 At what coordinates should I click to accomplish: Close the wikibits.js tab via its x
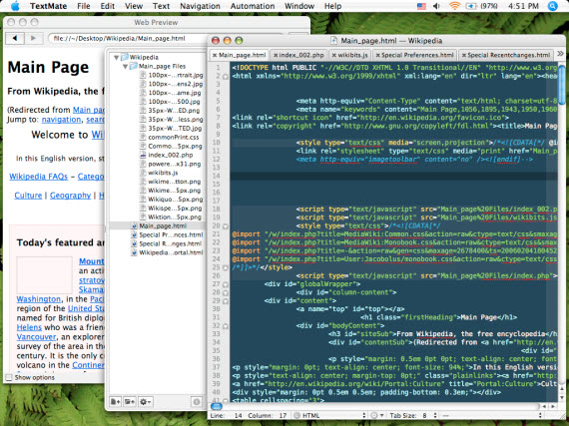tap(334, 55)
